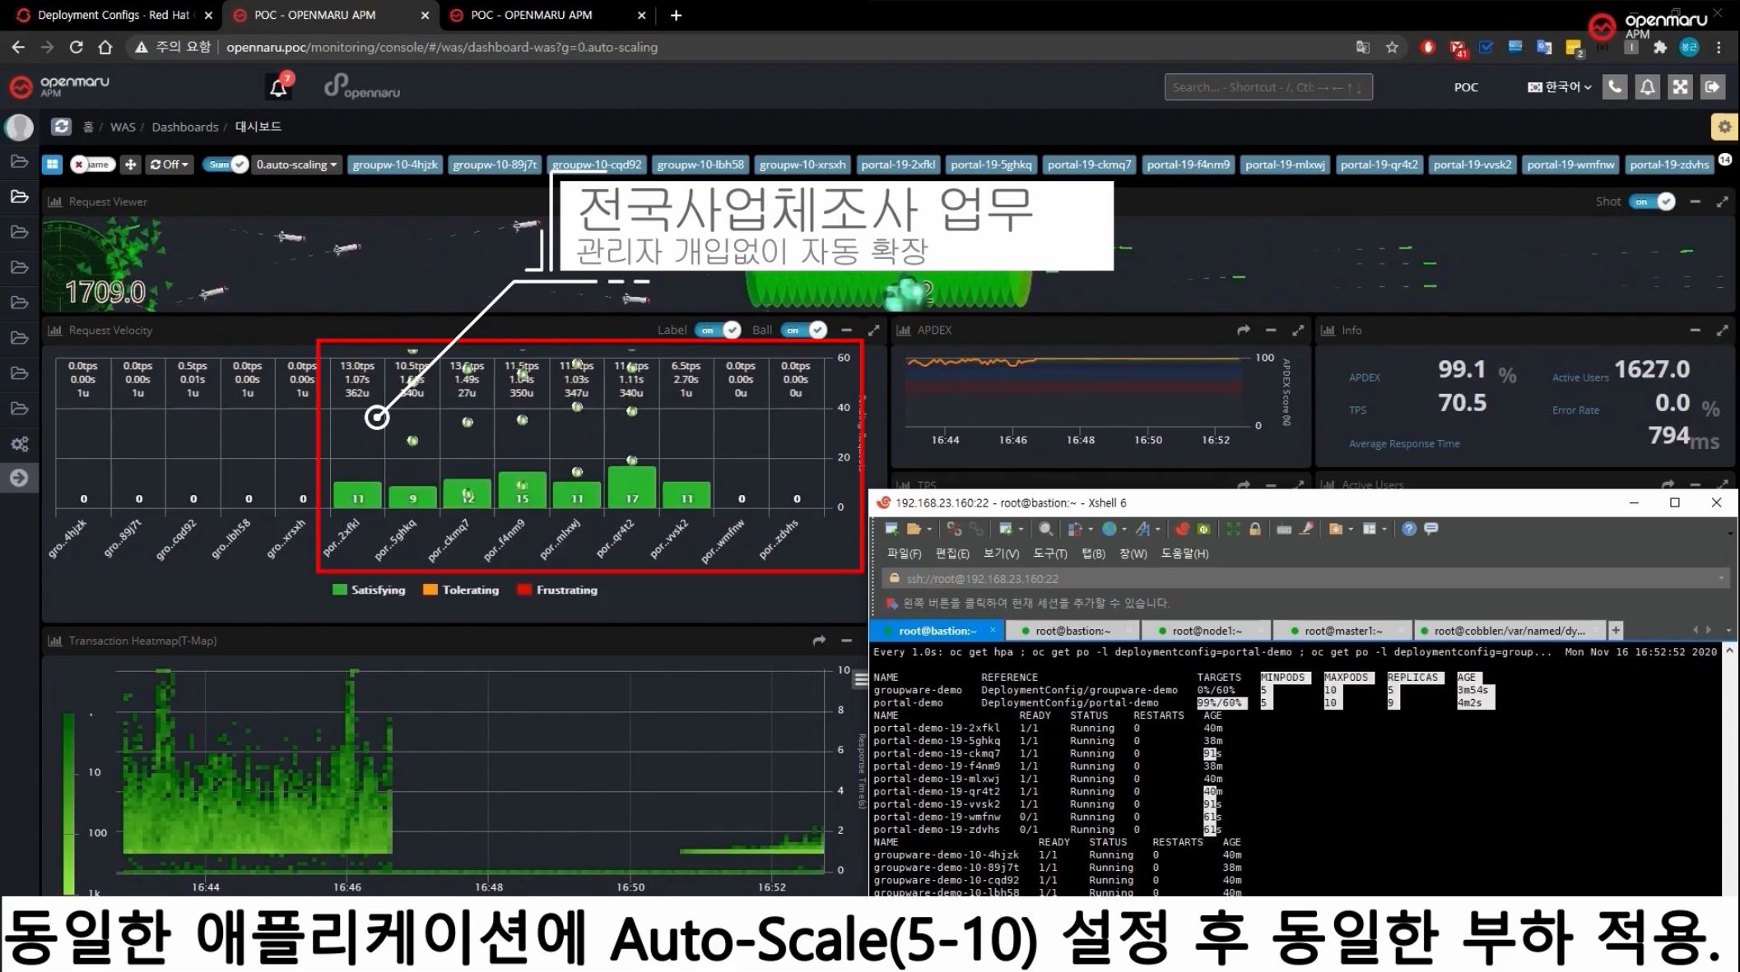Open the 0.auto-scaling group dropdown
Image resolution: width=1740 pixels, height=972 pixels.
[296, 164]
